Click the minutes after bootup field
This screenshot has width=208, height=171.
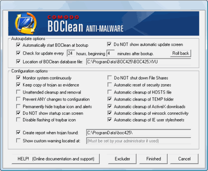(111, 53)
